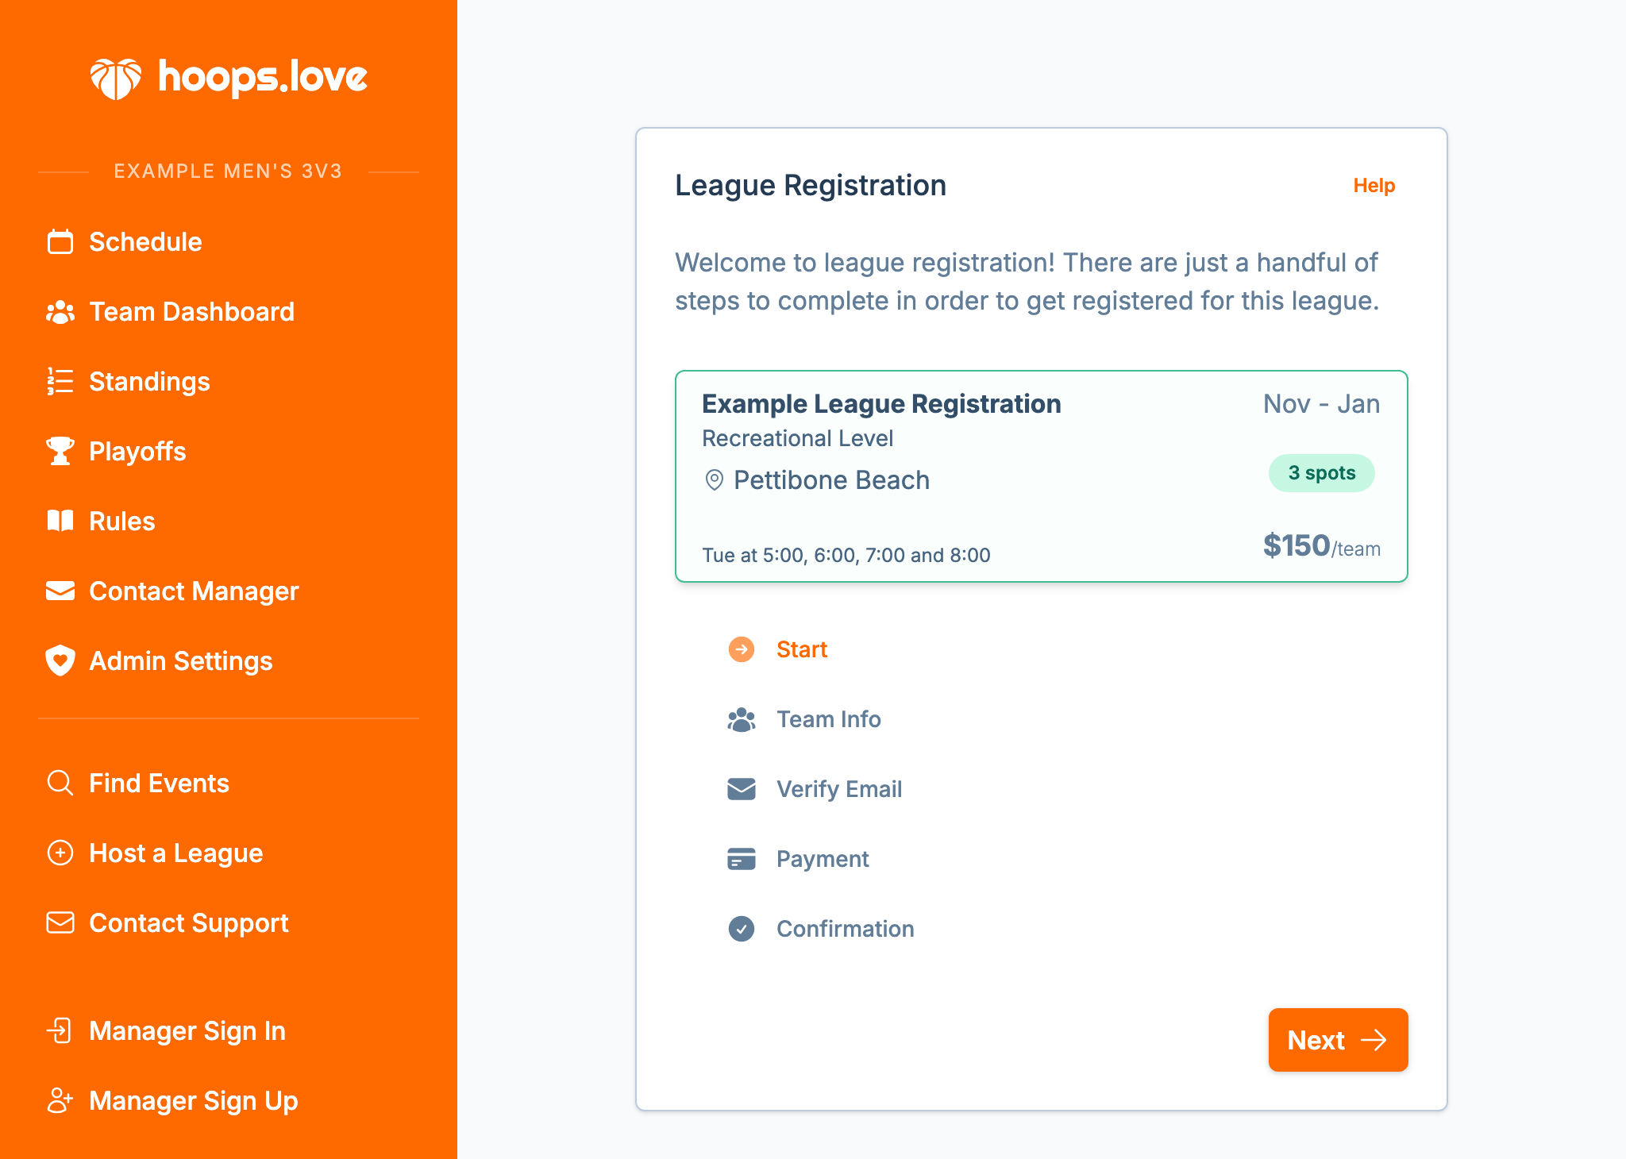
Task: Click the Team Dashboard people icon
Action: [60, 311]
